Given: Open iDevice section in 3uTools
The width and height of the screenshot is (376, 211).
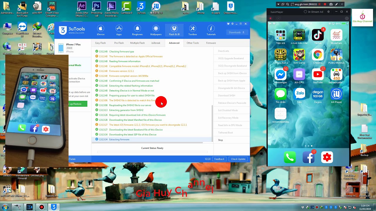Looking at the screenshot, I should pyautogui.click(x=100, y=30).
